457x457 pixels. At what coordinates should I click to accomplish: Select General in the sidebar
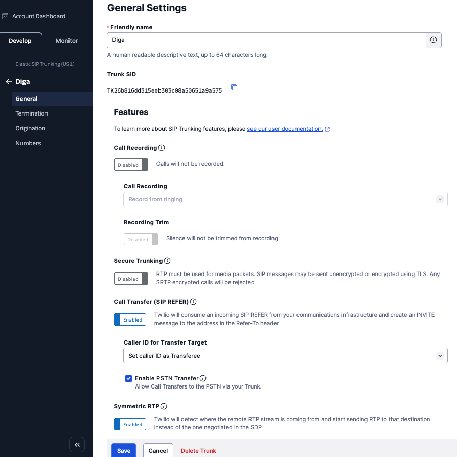pos(53,99)
